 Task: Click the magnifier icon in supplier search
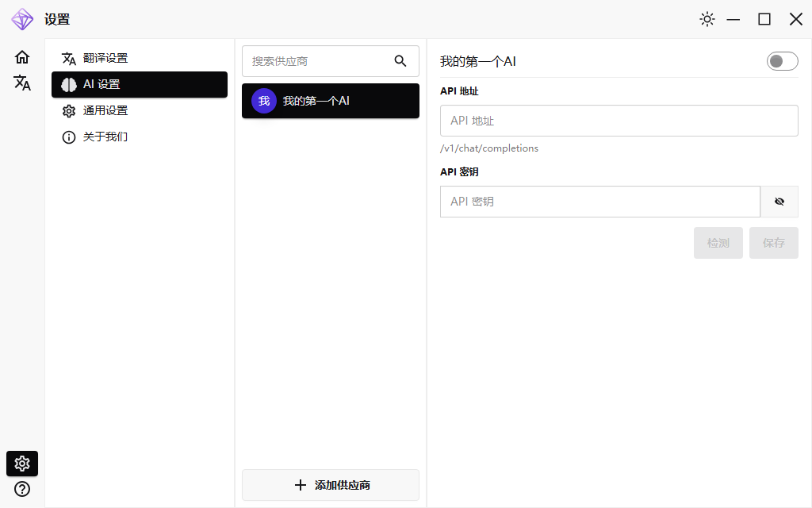point(400,61)
